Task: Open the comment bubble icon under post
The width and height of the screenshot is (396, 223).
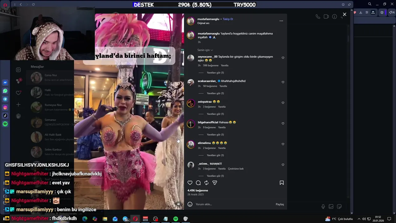Action: (x=198, y=183)
